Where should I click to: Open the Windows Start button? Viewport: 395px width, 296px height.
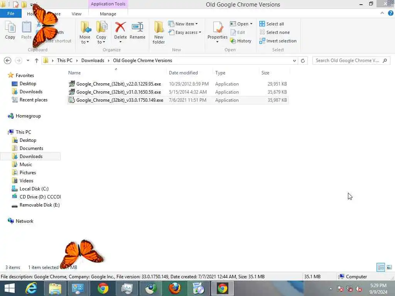[x=10, y=288]
